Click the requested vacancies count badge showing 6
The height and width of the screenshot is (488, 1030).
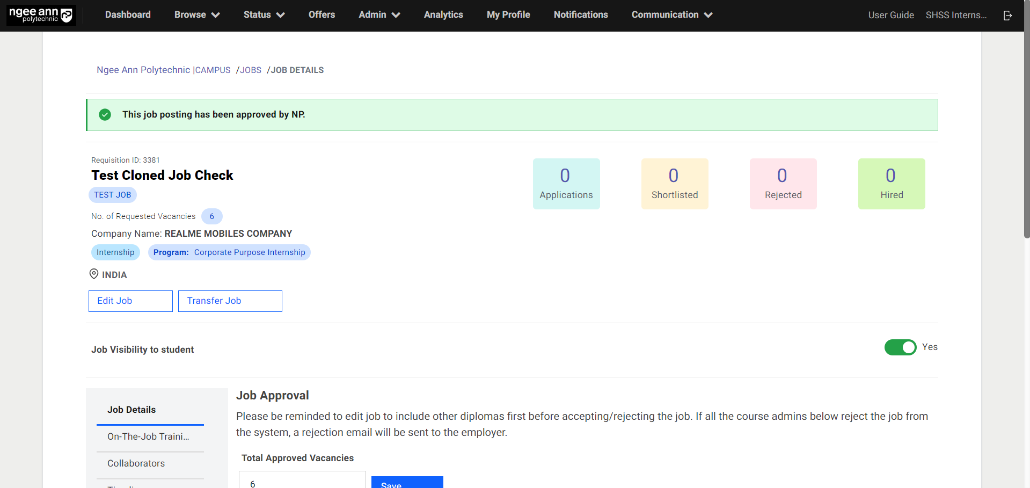pyautogui.click(x=211, y=216)
